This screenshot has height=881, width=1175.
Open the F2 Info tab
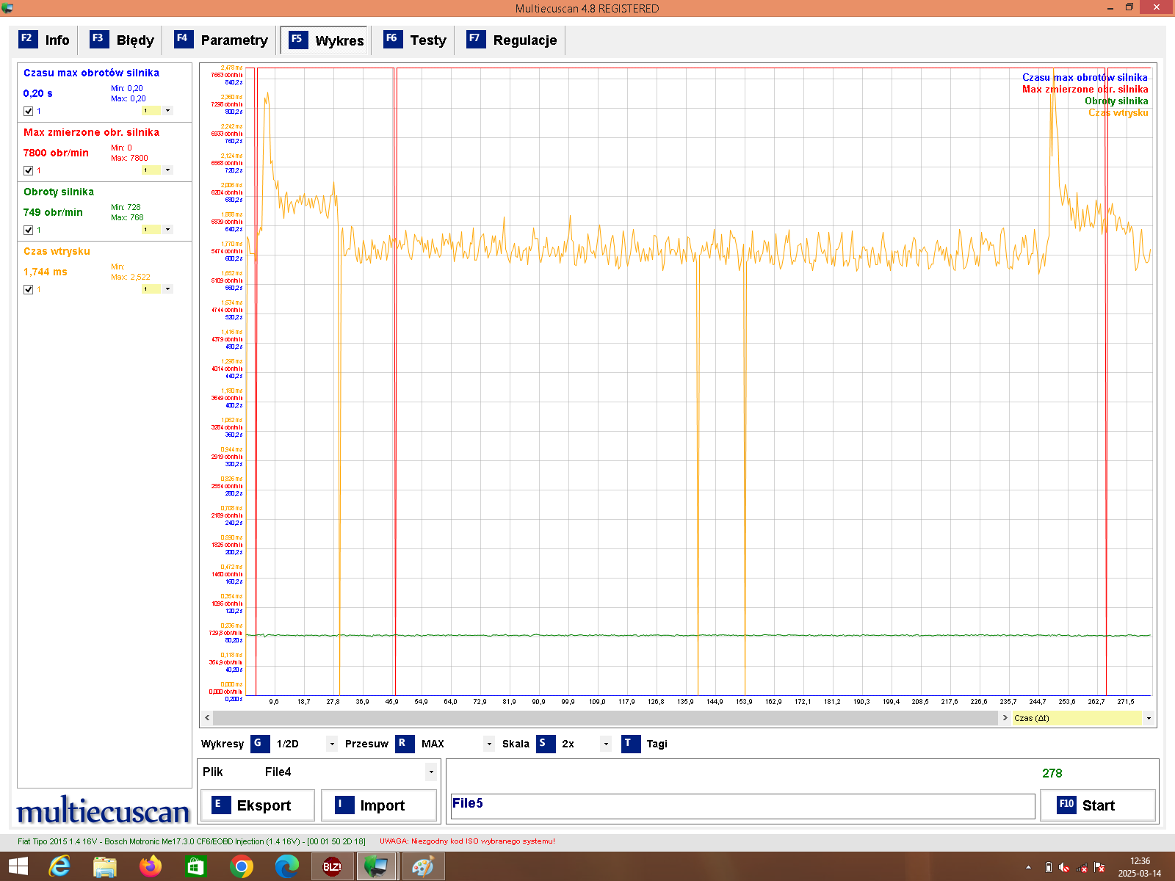(44, 40)
